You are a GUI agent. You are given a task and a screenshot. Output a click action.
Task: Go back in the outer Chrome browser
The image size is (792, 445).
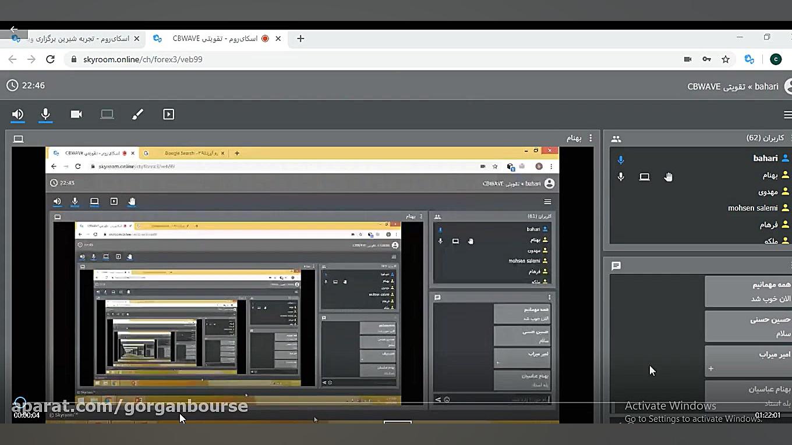(x=12, y=59)
